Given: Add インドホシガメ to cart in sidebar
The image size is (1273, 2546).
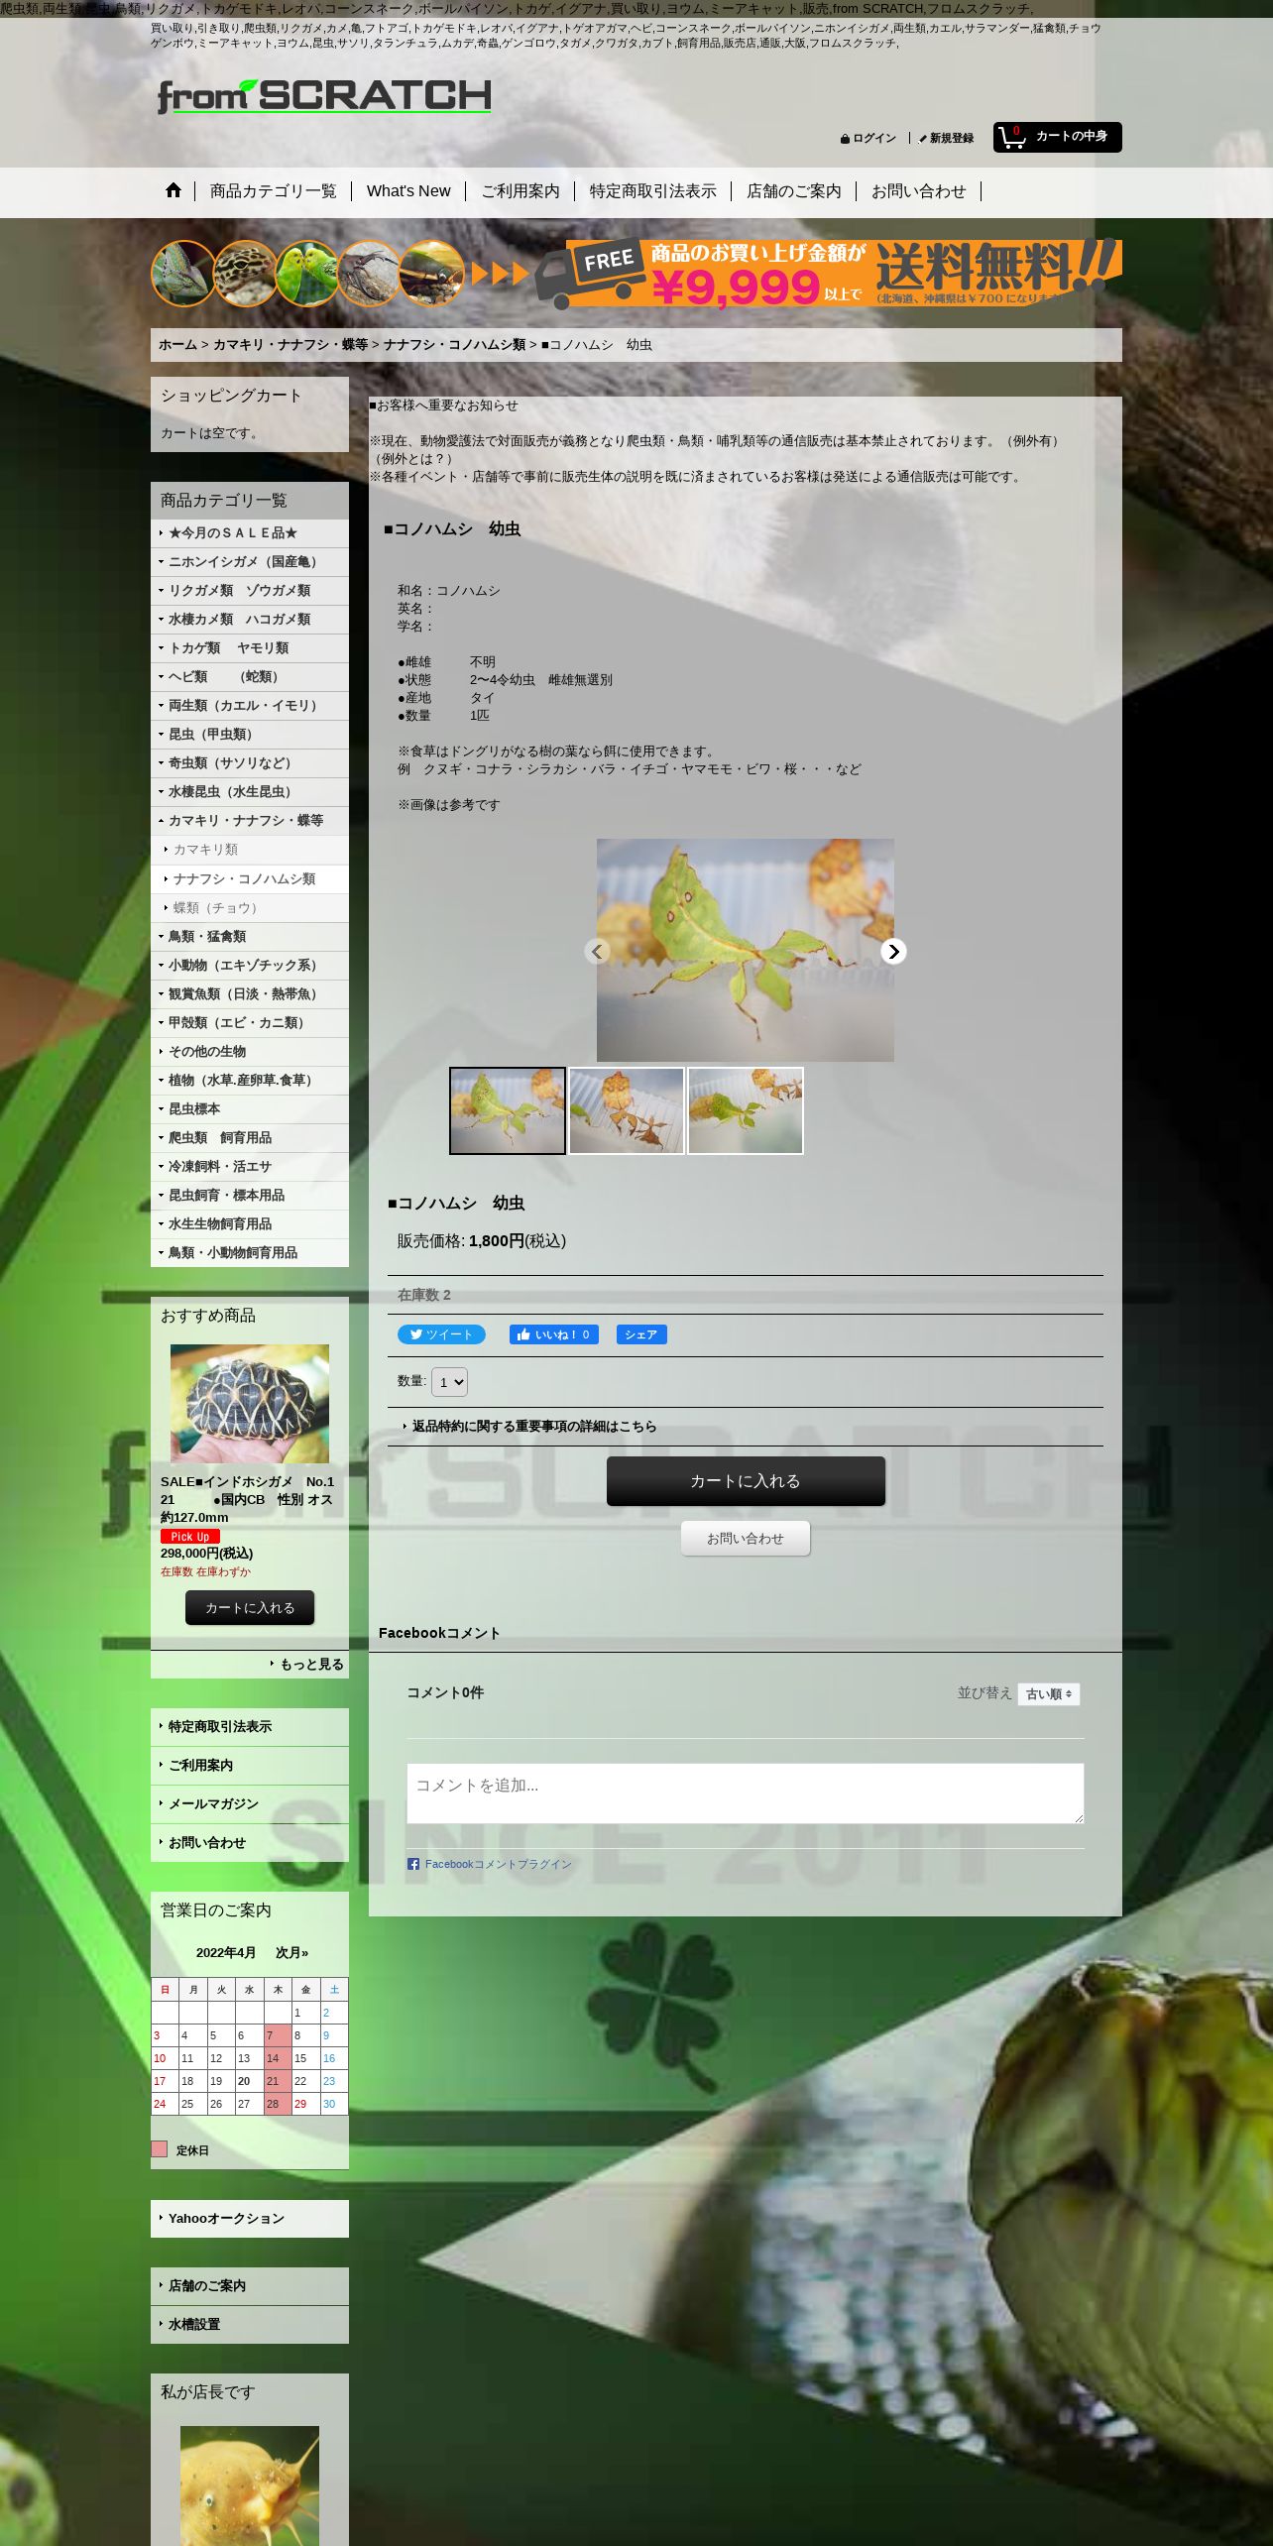Looking at the screenshot, I should pos(250,1608).
